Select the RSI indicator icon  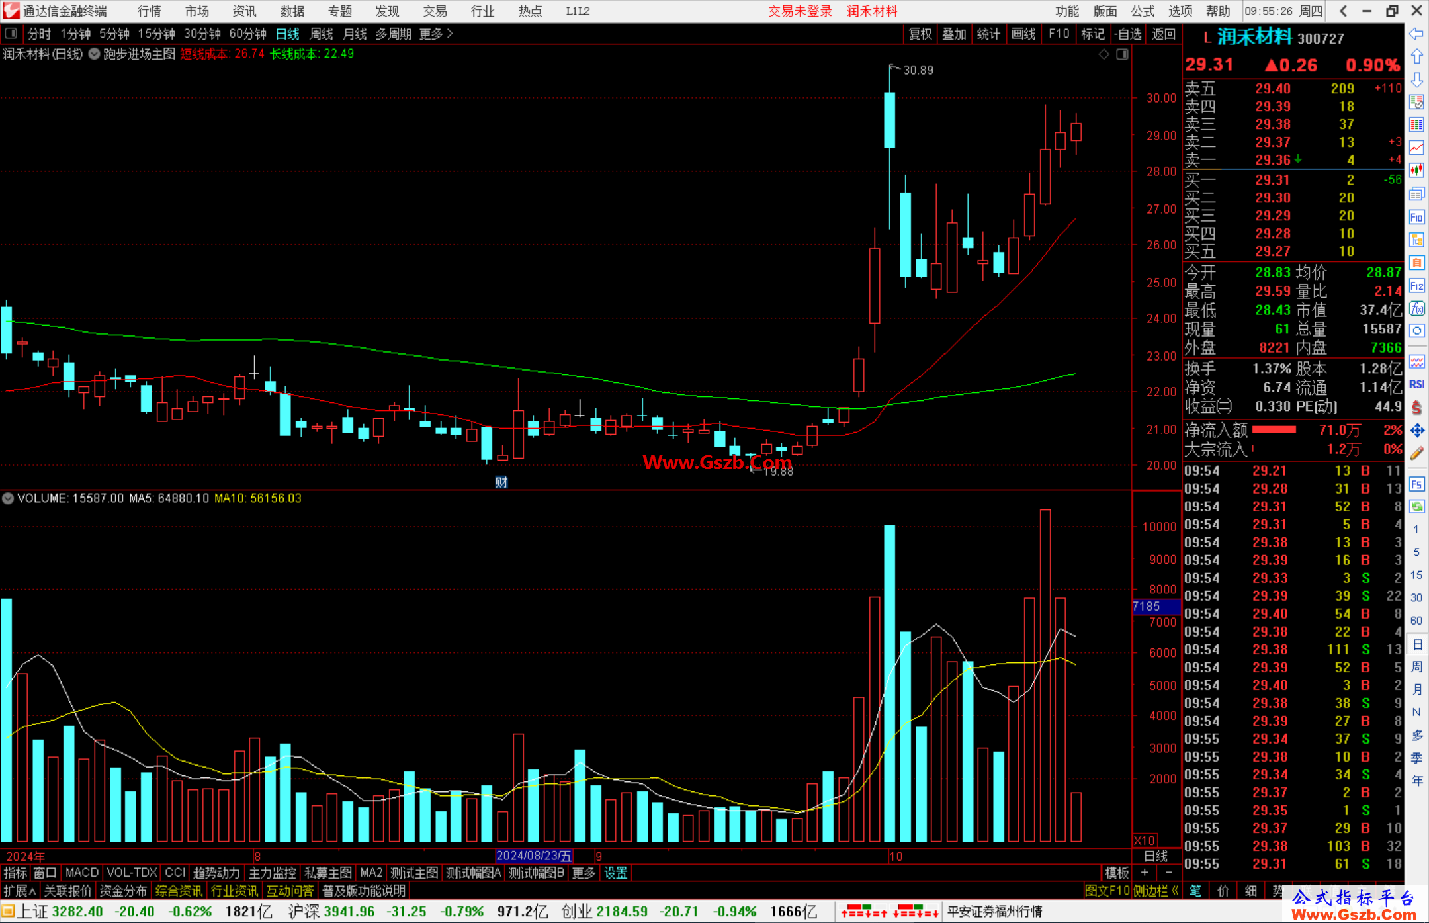click(1416, 384)
